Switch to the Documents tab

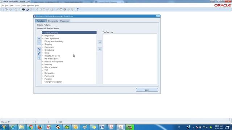click(x=53, y=21)
